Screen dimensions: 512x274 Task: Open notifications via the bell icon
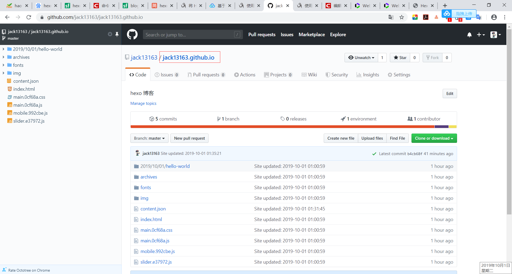[469, 35]
